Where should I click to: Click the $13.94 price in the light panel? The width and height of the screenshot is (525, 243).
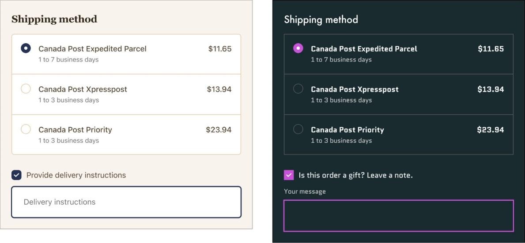pos(219,89)
